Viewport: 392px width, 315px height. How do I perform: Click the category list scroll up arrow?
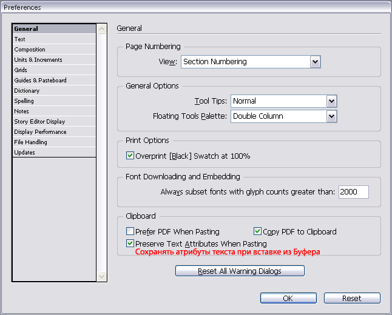101,29
